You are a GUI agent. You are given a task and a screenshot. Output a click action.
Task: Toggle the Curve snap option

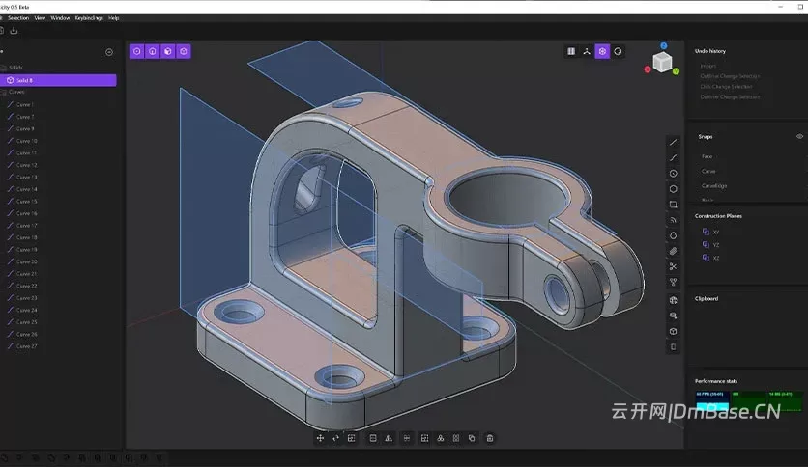click(708, 172)
